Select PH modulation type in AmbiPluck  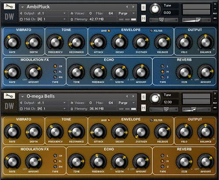click(x=55, y=77)
